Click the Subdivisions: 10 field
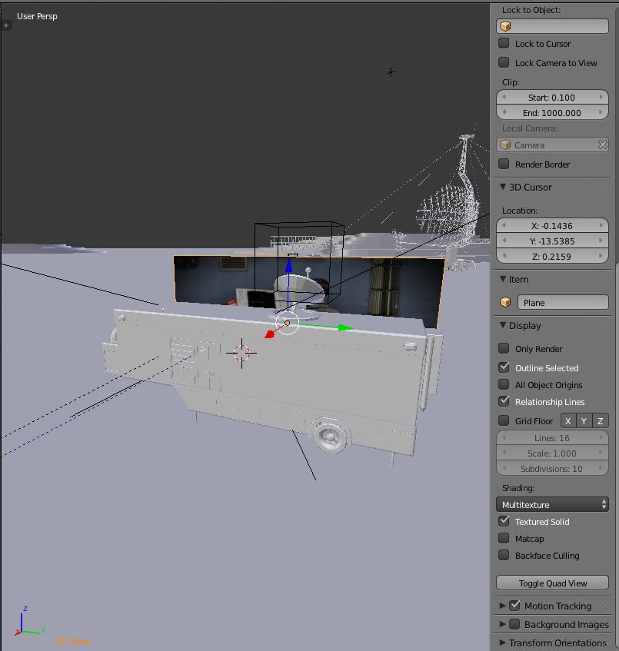The height and width of the screenshot is (651, 619). [x=552, y=468]
